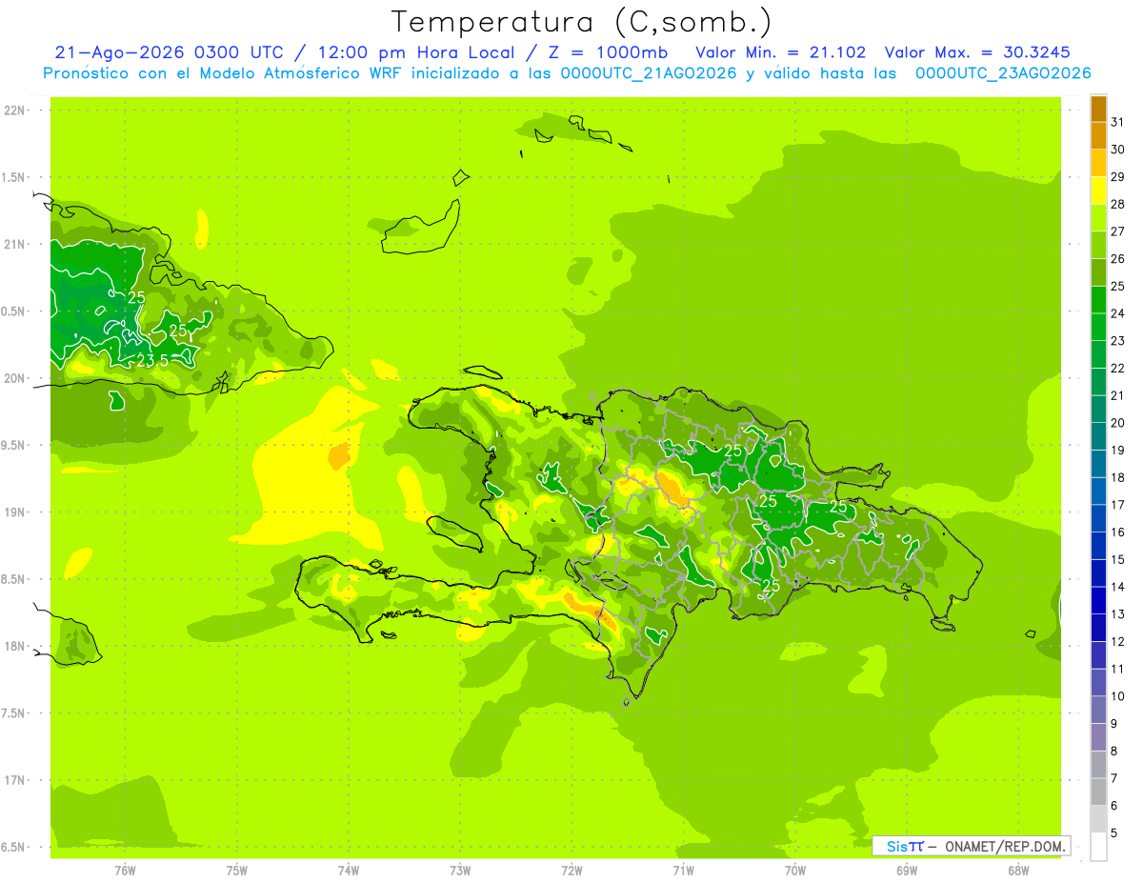Click the '21N' latitude axis label

coord(15,244)
